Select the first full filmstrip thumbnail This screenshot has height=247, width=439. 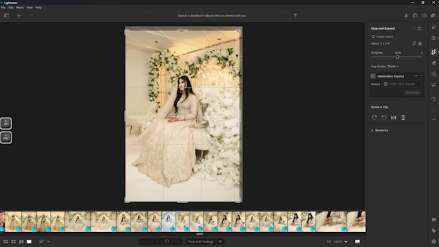pos(13,222)
